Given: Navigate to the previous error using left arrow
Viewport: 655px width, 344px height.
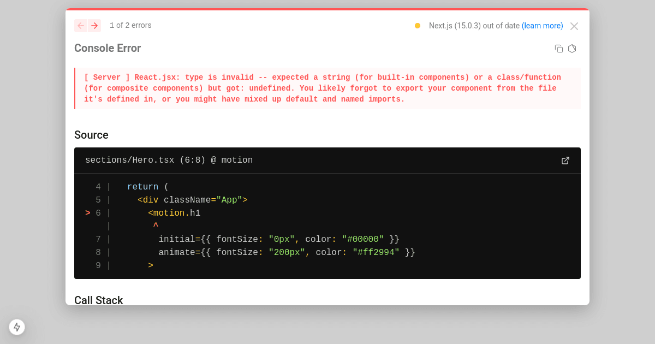Looking at the screenshot, I should click(x=80, y=26).
